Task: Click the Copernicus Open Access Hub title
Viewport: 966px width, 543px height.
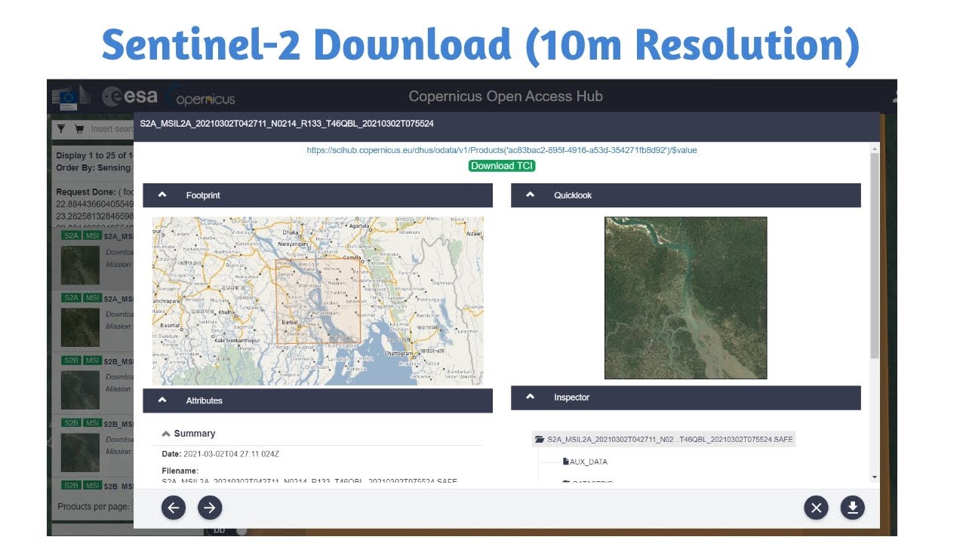Action: pos(506,97)
